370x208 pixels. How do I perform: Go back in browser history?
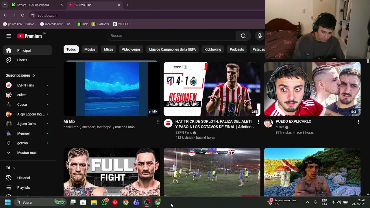(5, 15)
